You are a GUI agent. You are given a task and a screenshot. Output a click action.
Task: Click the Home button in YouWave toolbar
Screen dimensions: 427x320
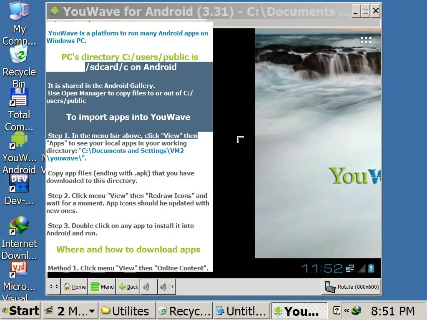pos(75,287)
